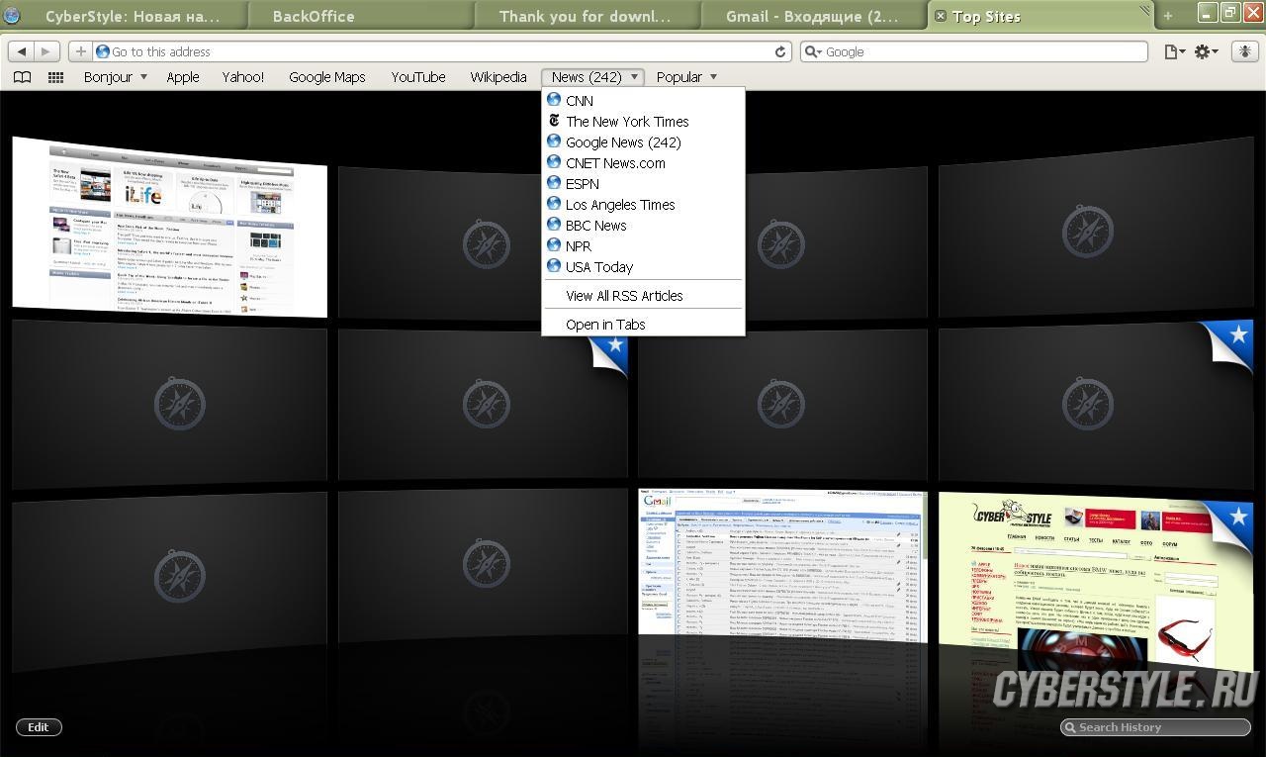Open a new tab with the plus button

pyautogui.click(x=1168, y=16)
